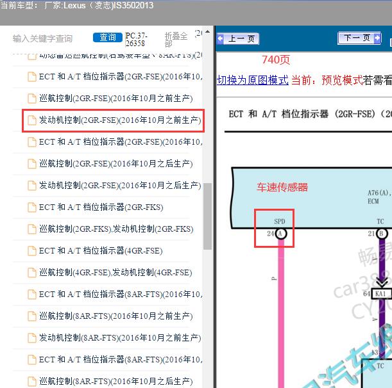Open 巡航控制(2GR-FKS),发动机控制(2GR-FKS) item
Viewport: 392px width, 388px height.
(116, 229)
